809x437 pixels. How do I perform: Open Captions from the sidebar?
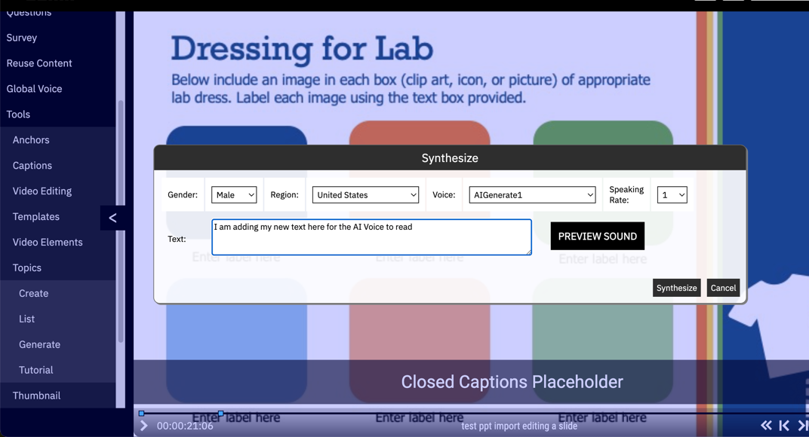pyautogui.click(x=32, y=165)
